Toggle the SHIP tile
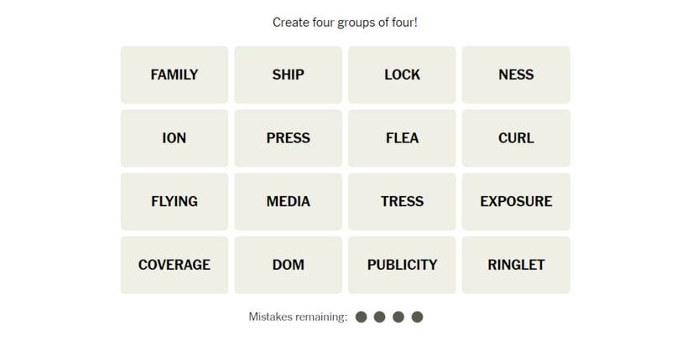The height and width of the screenshot is (346, 692). click(289, 75)
